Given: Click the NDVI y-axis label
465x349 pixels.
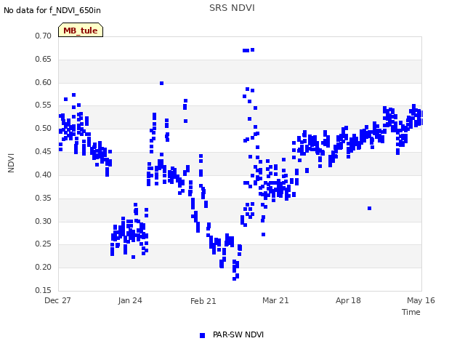Looking at the screenshot, I should tap(11, 163).
